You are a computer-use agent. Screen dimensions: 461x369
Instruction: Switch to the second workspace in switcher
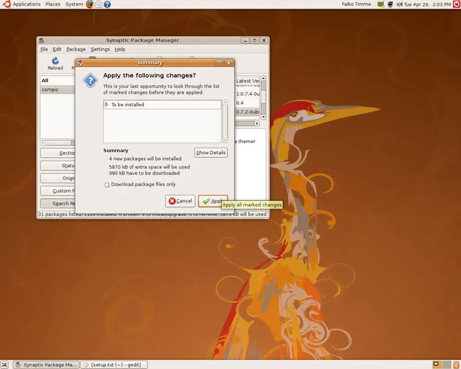pos(446,364)
